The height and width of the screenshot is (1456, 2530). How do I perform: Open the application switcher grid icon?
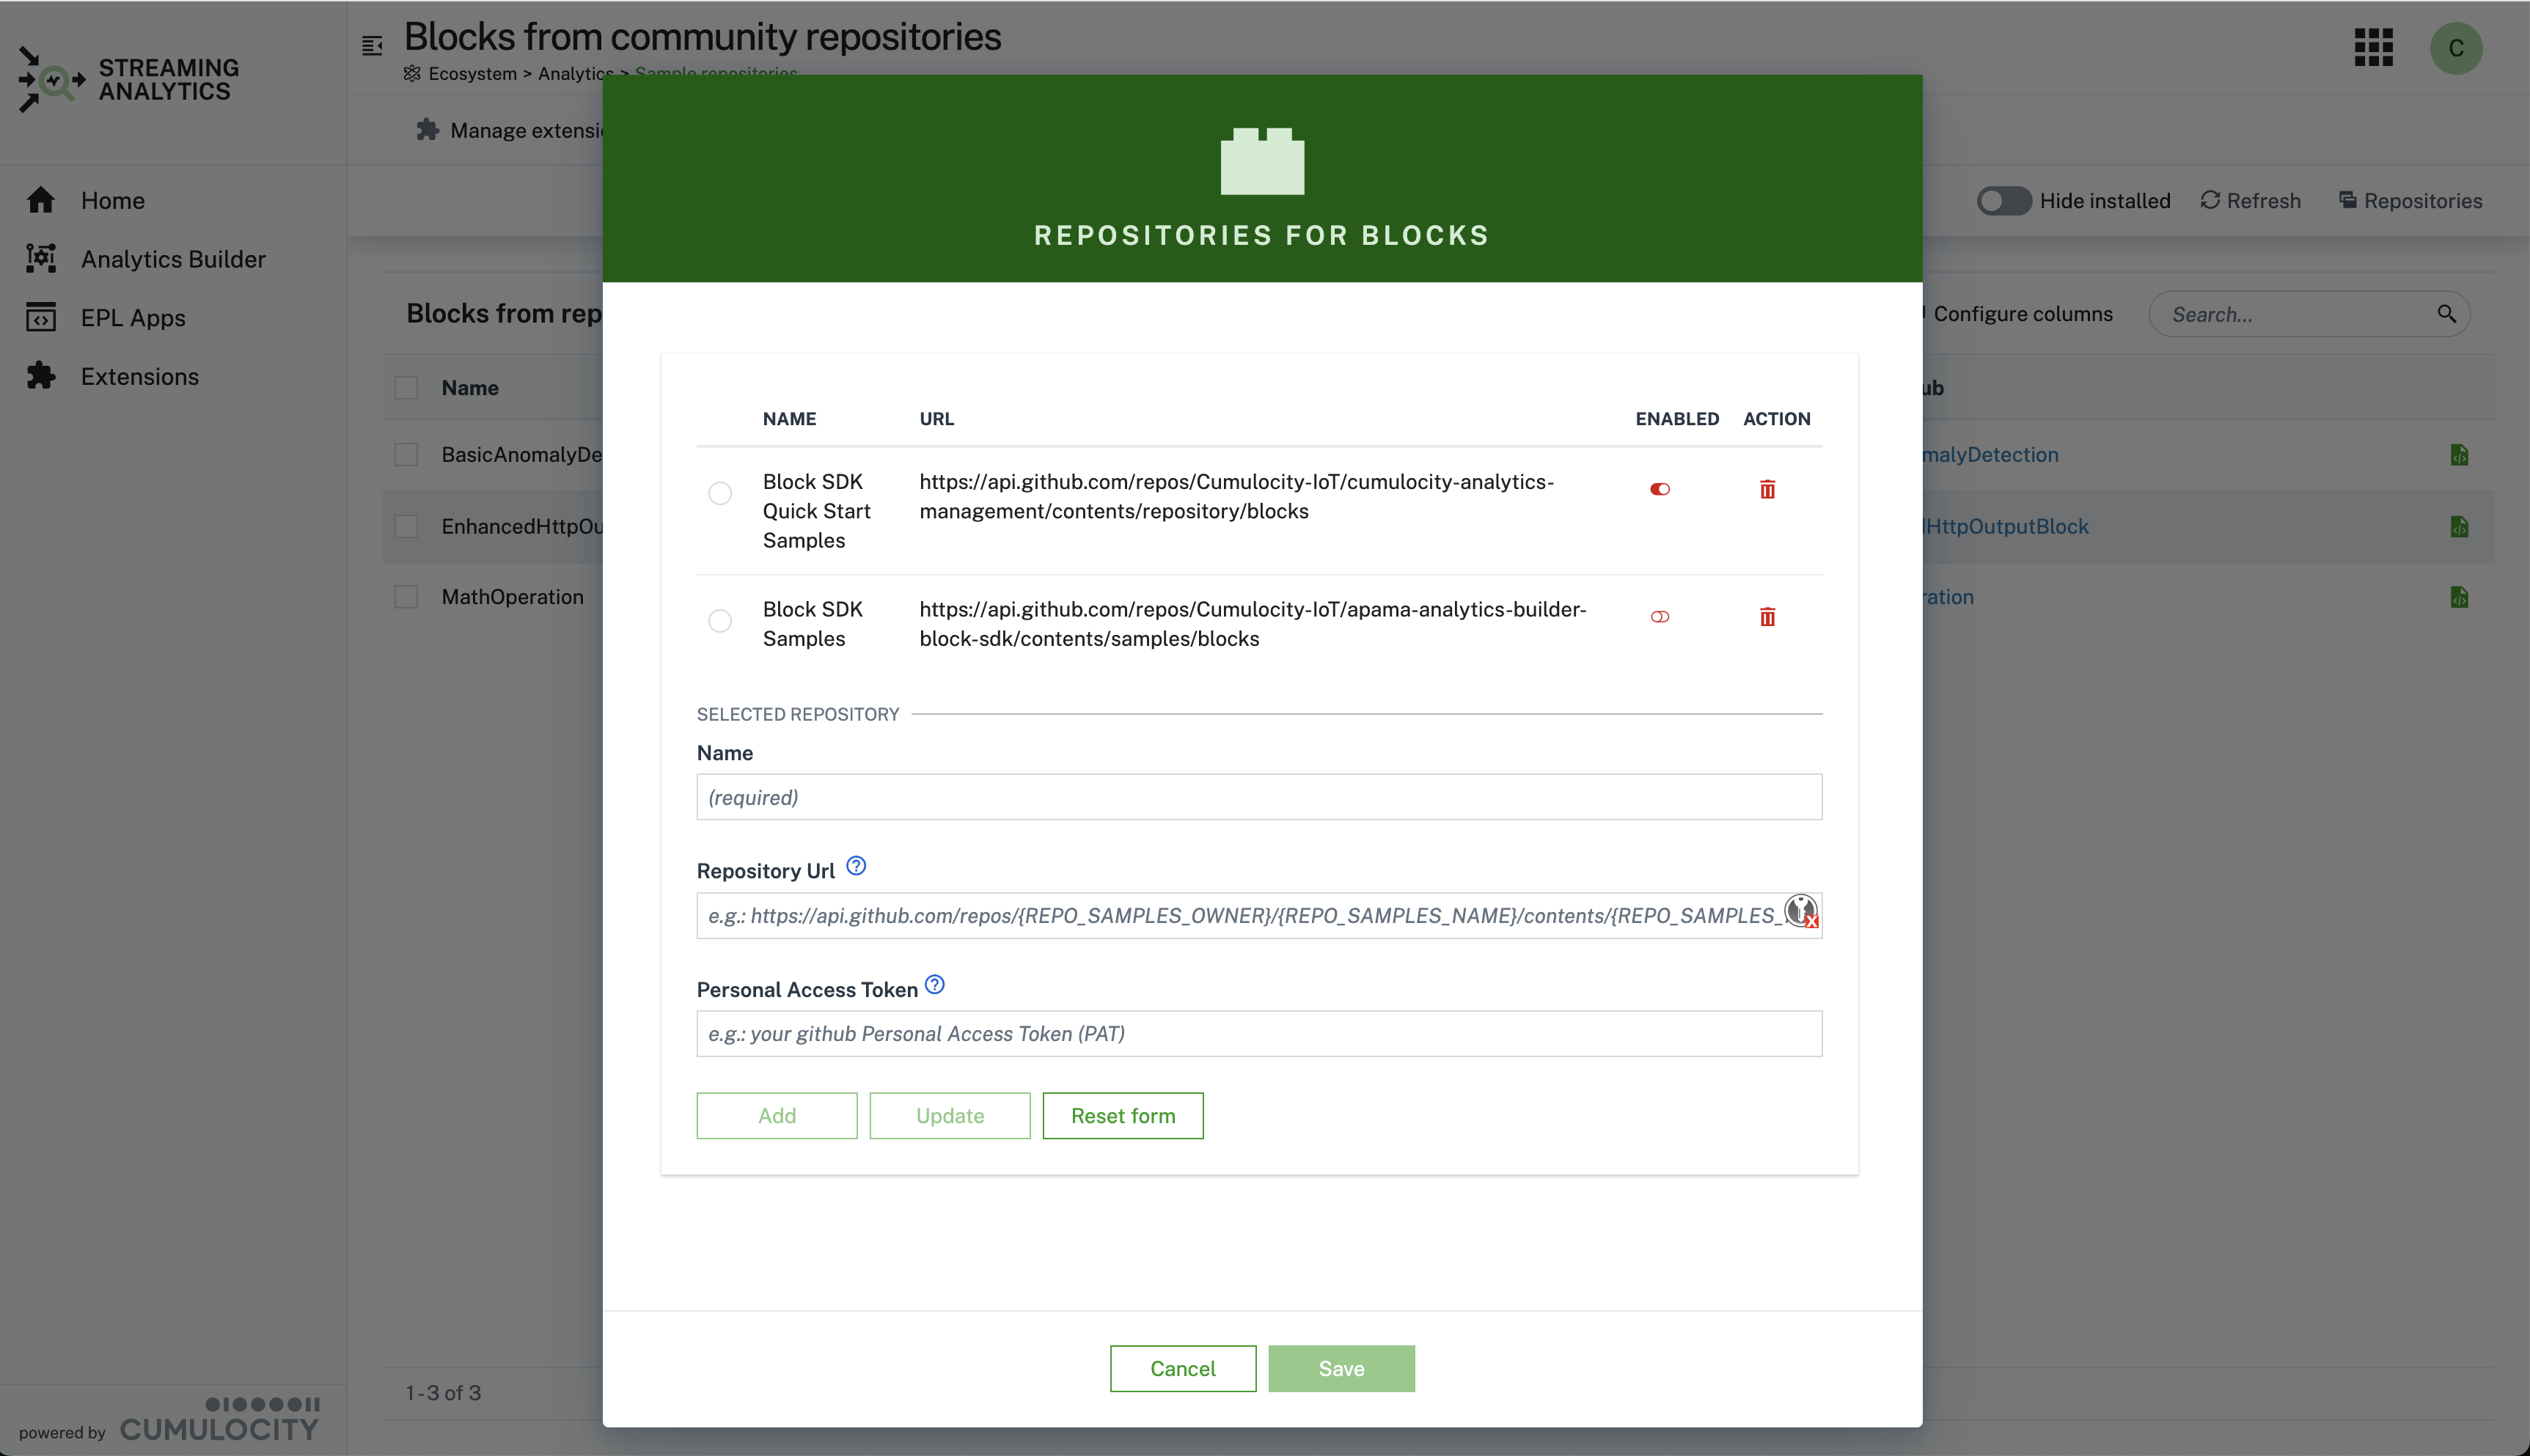pyautogui.click(x=2374, y=47)
